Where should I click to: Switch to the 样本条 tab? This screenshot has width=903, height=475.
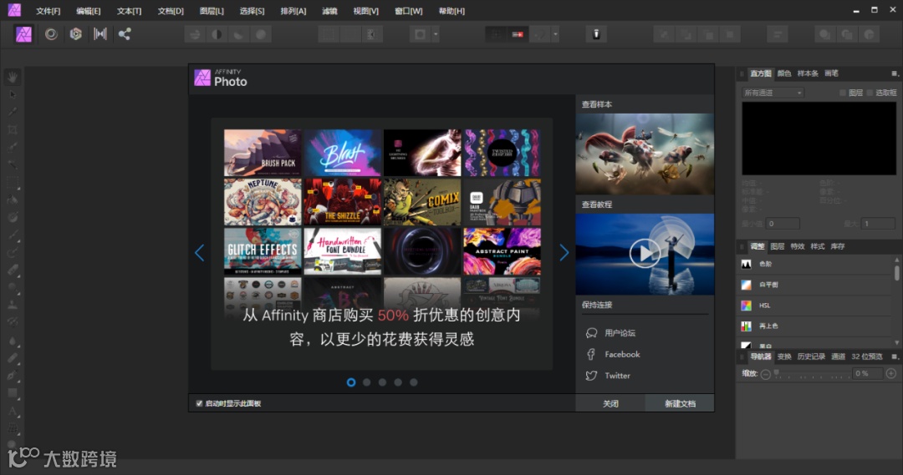(808, 73)
